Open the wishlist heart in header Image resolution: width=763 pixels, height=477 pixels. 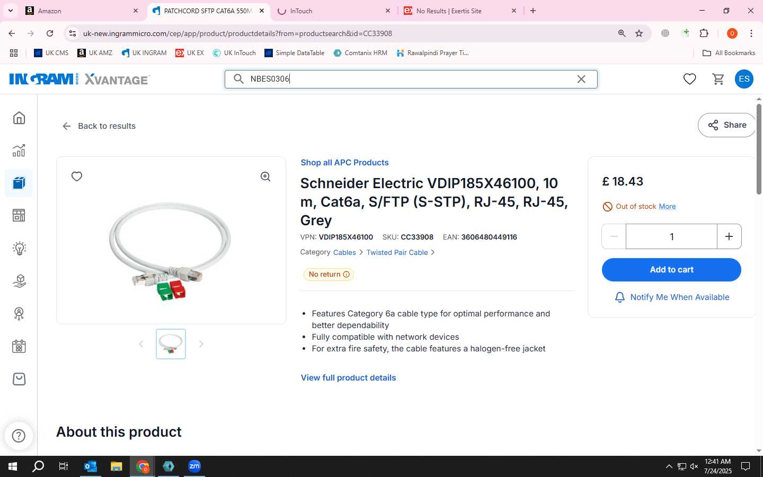click(689, 79)
